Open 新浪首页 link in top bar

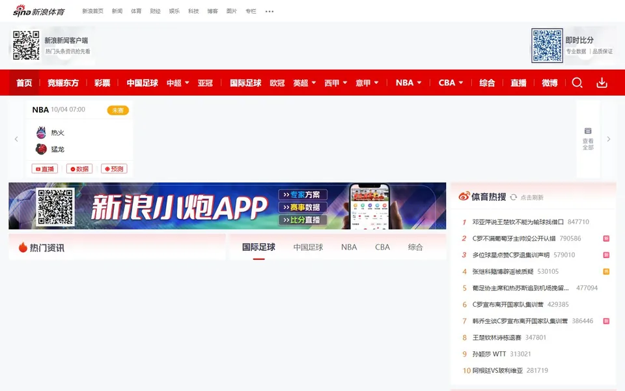(x=93, y=11)
